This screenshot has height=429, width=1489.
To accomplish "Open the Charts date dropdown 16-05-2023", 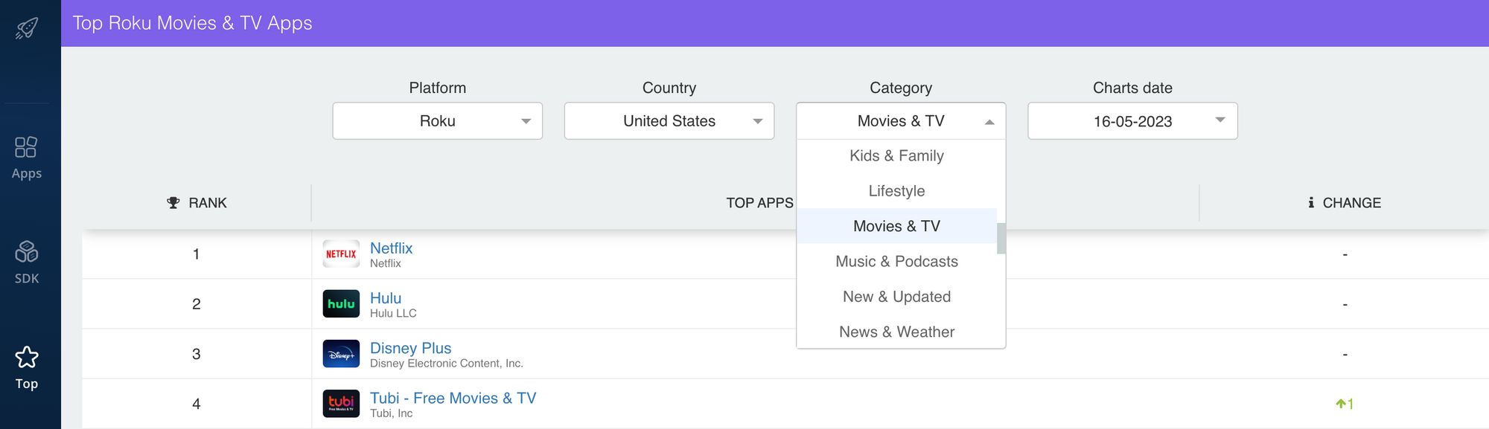I will pyautogui.click(x=1132, y=120).
